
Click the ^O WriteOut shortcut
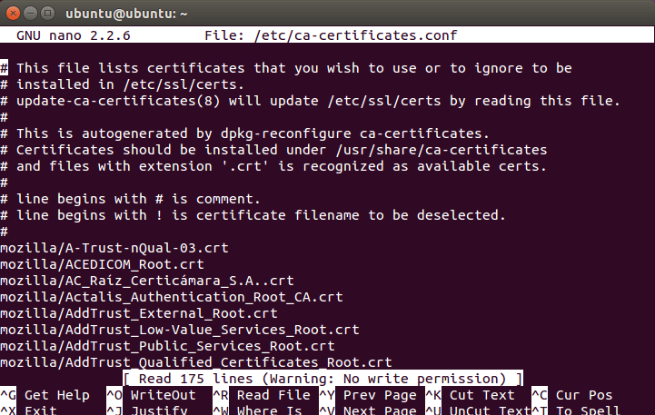click(x=151, y=395)
